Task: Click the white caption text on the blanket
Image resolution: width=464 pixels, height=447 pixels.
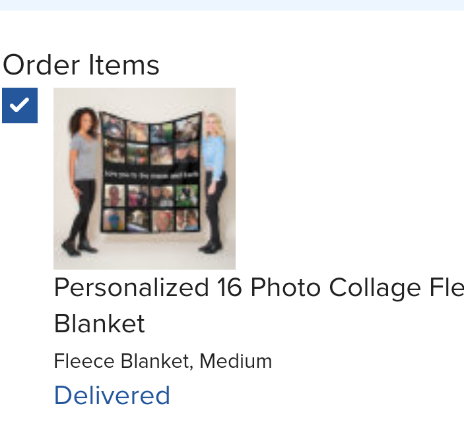Action: pyautogui.click(x=151, y=175)
